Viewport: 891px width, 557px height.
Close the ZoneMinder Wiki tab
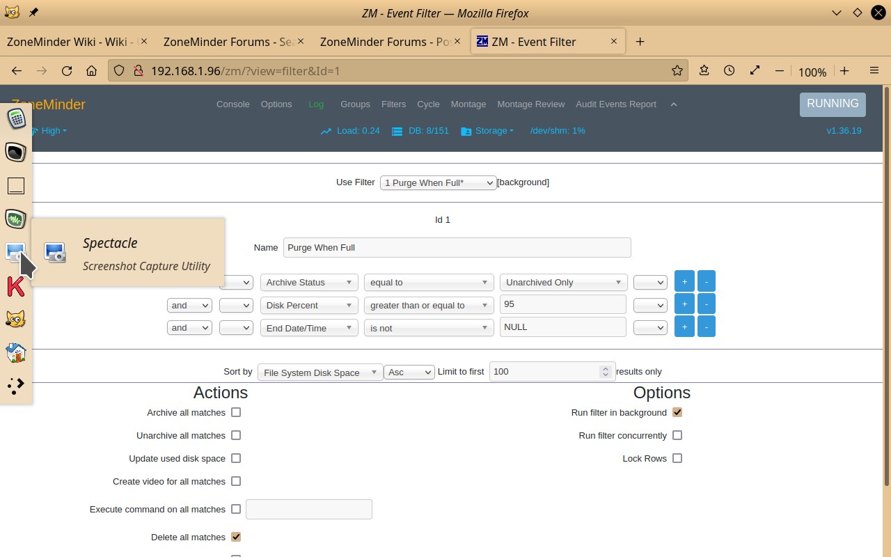[x=143, y=42]
